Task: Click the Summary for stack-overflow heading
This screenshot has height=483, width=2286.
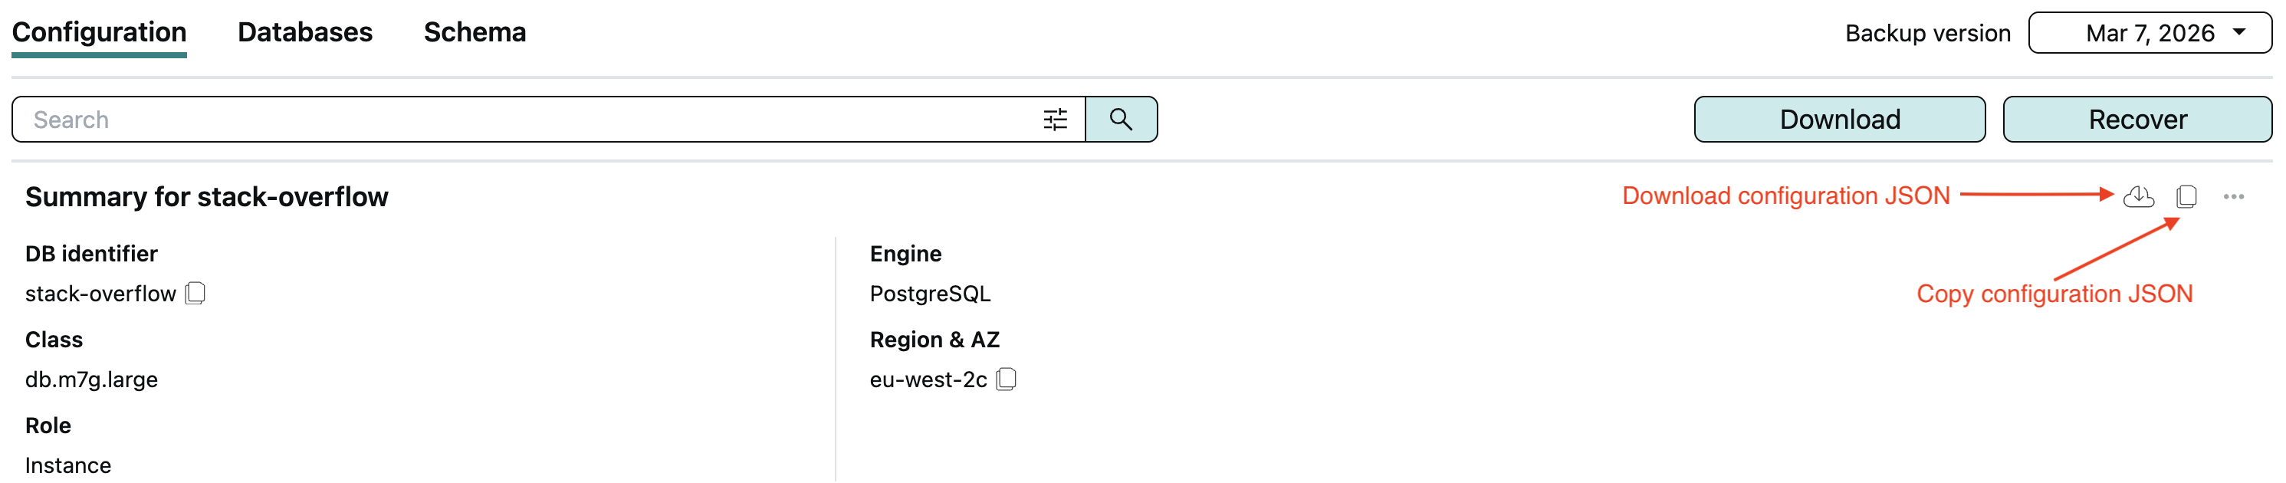Action: click(207, 197)
